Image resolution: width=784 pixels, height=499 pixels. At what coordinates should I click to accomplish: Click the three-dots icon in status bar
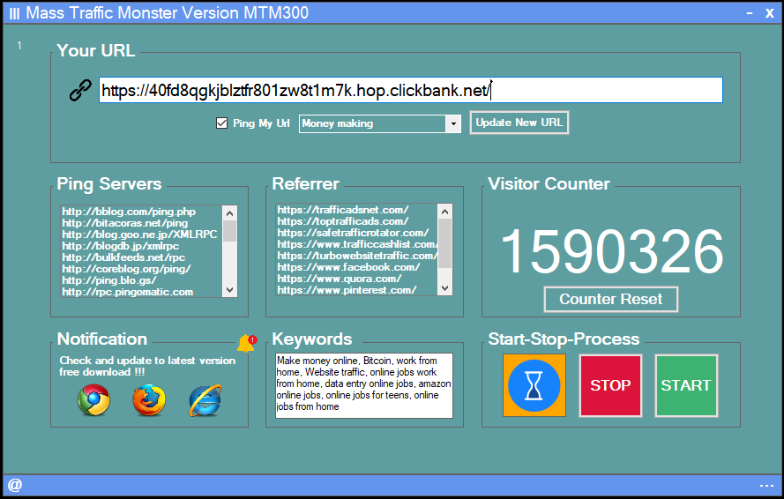(x=766, y=486)
